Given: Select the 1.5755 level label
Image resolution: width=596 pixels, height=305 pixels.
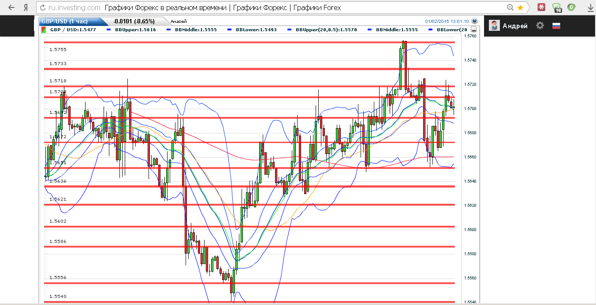Looking at the screenshot, I should 58,49.
